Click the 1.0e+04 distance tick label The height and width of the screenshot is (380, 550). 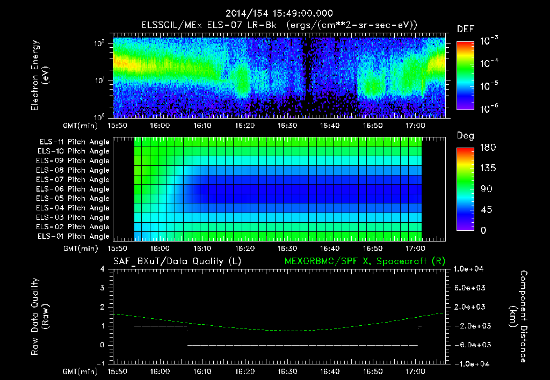coord(468,269)
